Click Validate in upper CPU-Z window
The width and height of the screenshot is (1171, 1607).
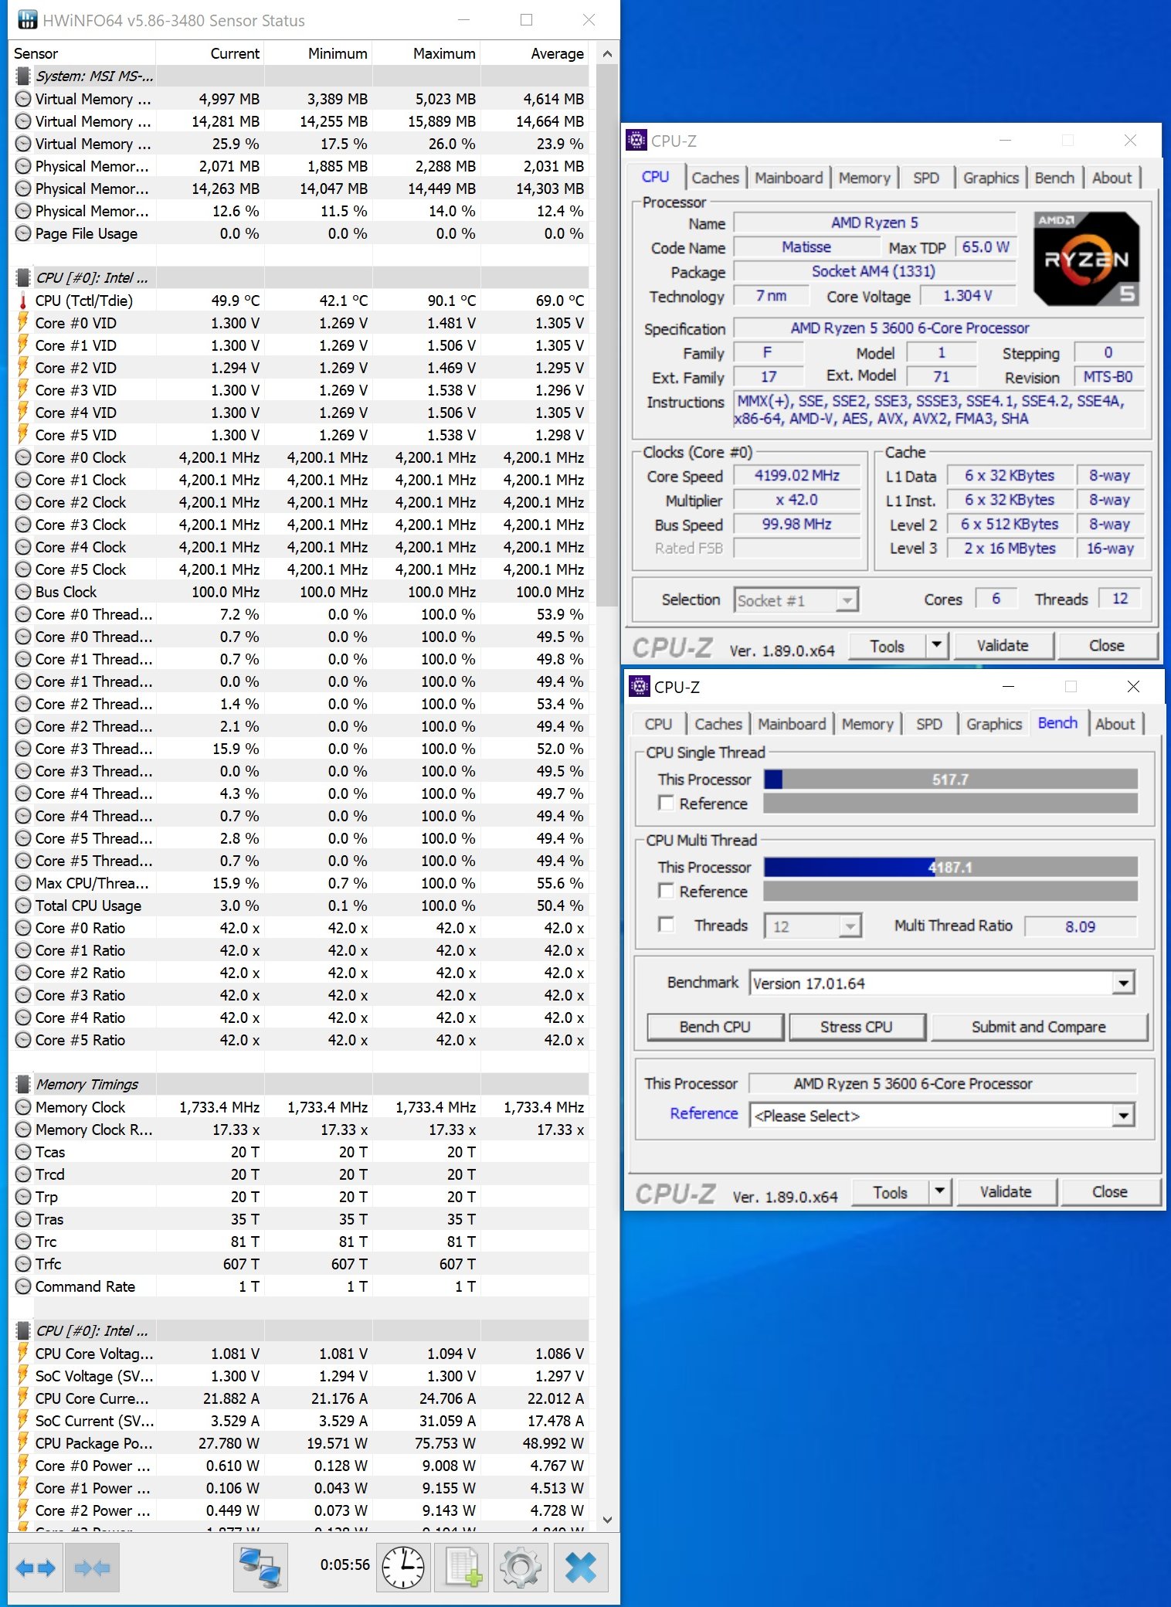1003,645
